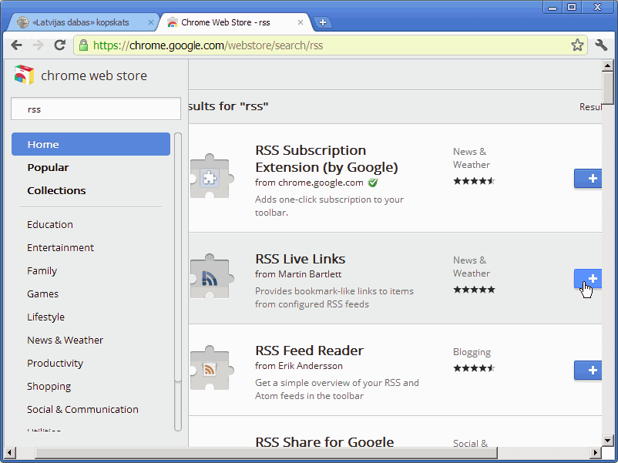Click the search box containing rss

[x=96, y=109]
